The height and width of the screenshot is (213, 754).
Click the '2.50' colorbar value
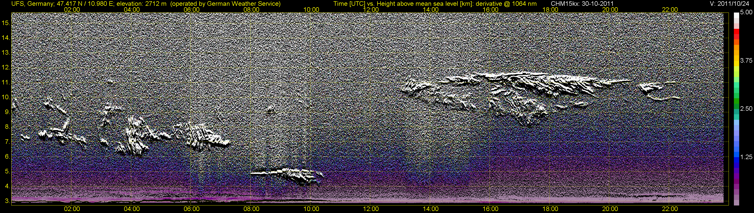pyautogui.click(x=746, y=109)
